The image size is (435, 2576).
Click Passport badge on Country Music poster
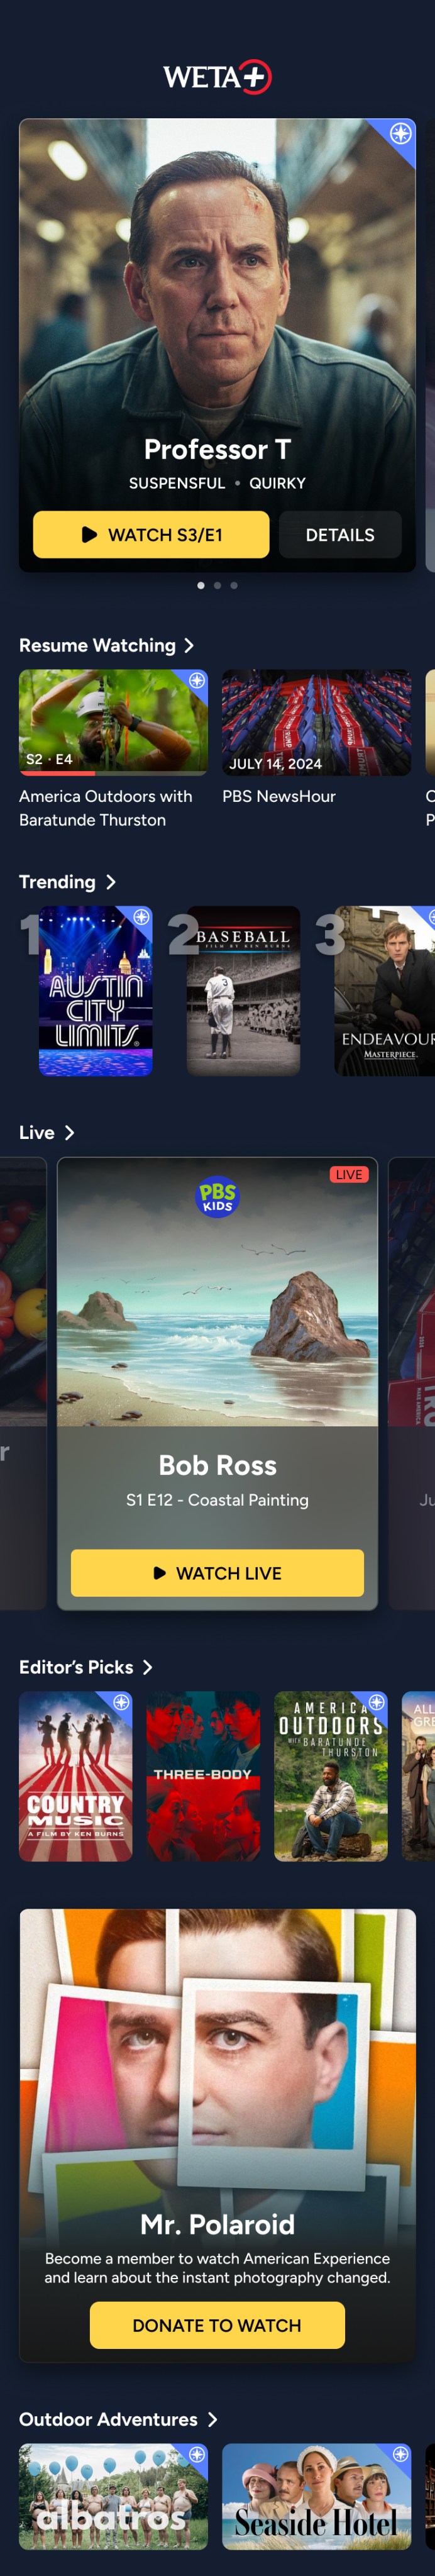point(121,1702)
